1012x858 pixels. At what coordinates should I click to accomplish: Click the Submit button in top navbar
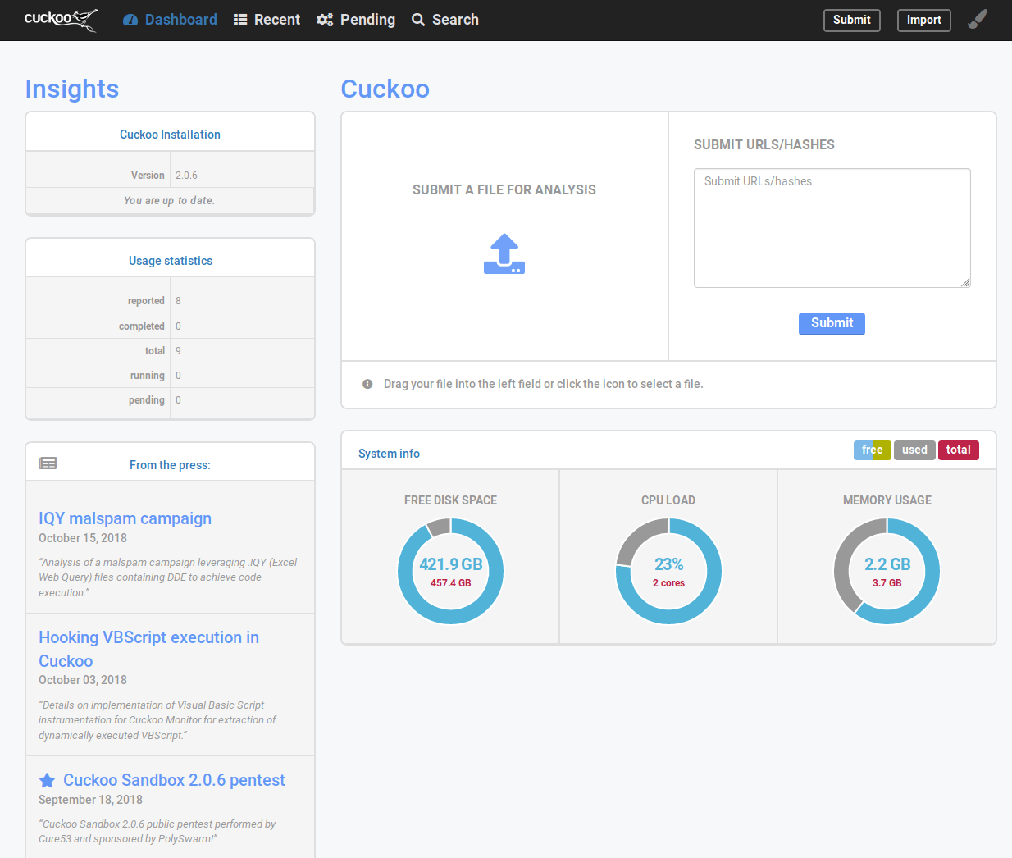click(852, 20)
